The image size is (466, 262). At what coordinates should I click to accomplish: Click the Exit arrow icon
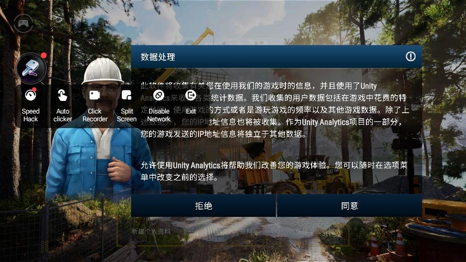[191, 95]
